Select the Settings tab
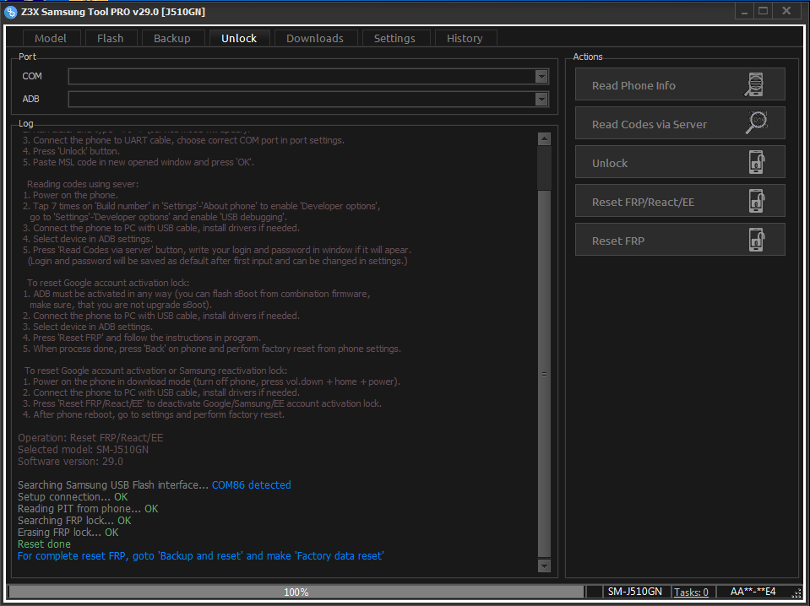 (x=394, y=38)
